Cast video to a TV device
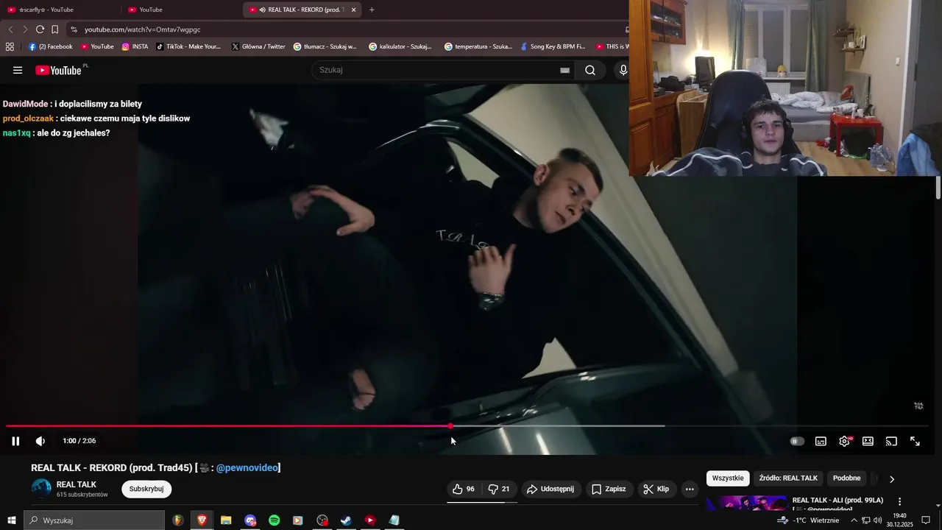 tap(891, 441)
